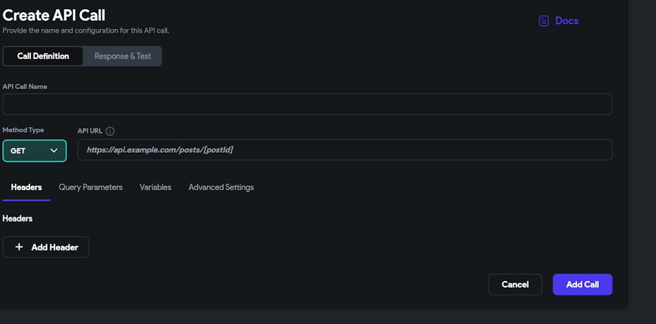656x324 pixels.
Task: Click the Method Type label
Action: 23,131
